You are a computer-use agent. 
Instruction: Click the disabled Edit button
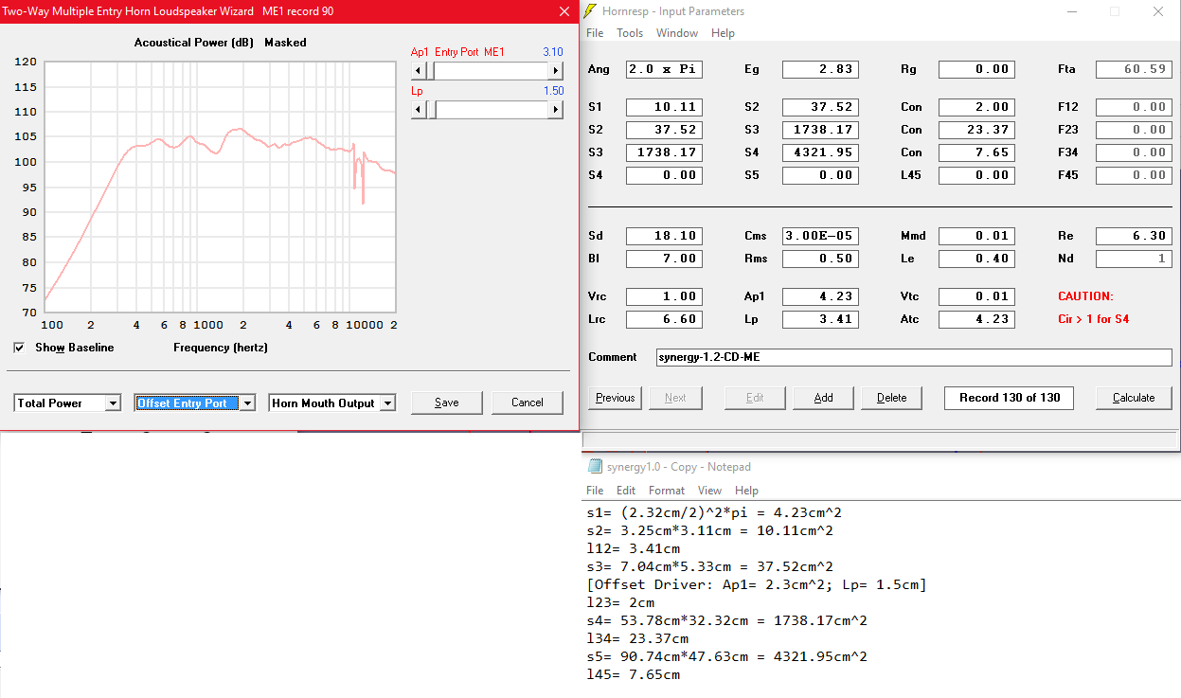click(755, 398)
